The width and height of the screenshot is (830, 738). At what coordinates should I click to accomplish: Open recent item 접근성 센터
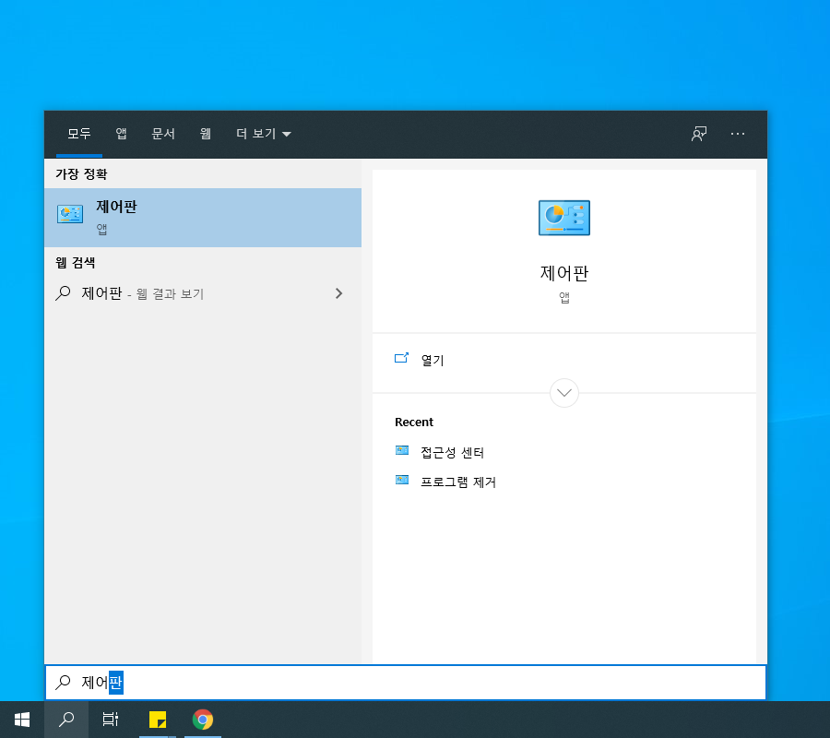click(453, 453)
